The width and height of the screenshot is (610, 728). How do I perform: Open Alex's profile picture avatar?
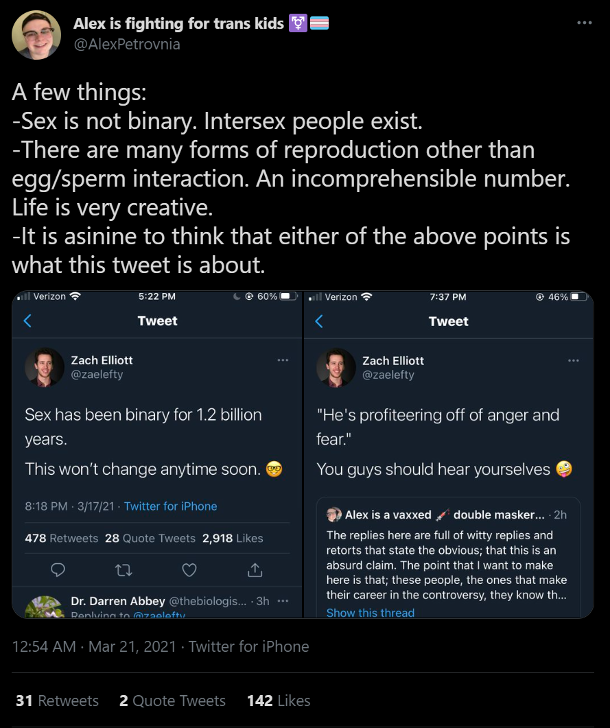point(36,35)
